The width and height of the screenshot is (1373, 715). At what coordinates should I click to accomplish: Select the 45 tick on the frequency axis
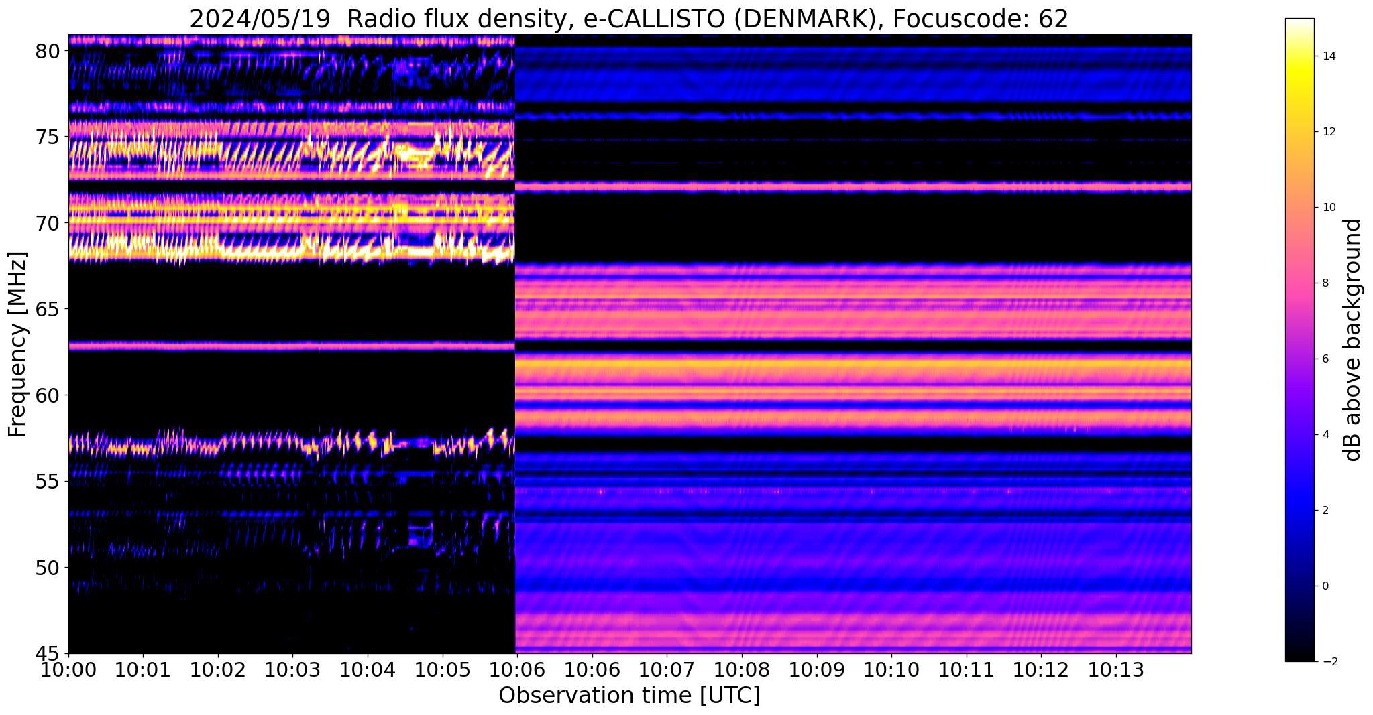[x=48, y=653]
